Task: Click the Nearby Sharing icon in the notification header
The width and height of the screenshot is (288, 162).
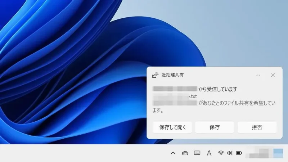Action: click(155, 75)
